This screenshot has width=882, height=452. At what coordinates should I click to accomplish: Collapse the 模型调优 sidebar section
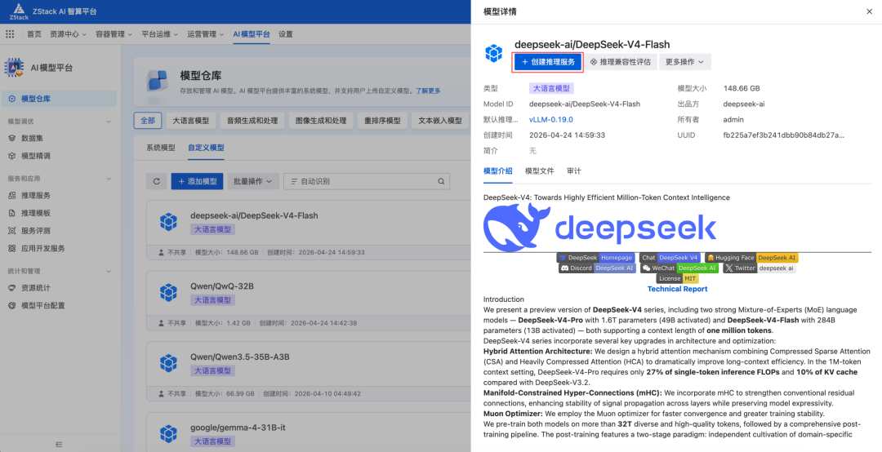click(109, 122)
